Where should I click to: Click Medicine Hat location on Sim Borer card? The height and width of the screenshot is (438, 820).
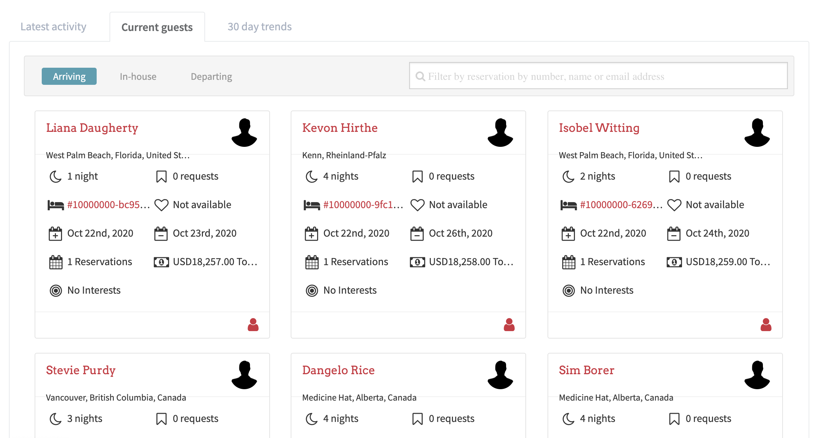[x=616, y=397]
